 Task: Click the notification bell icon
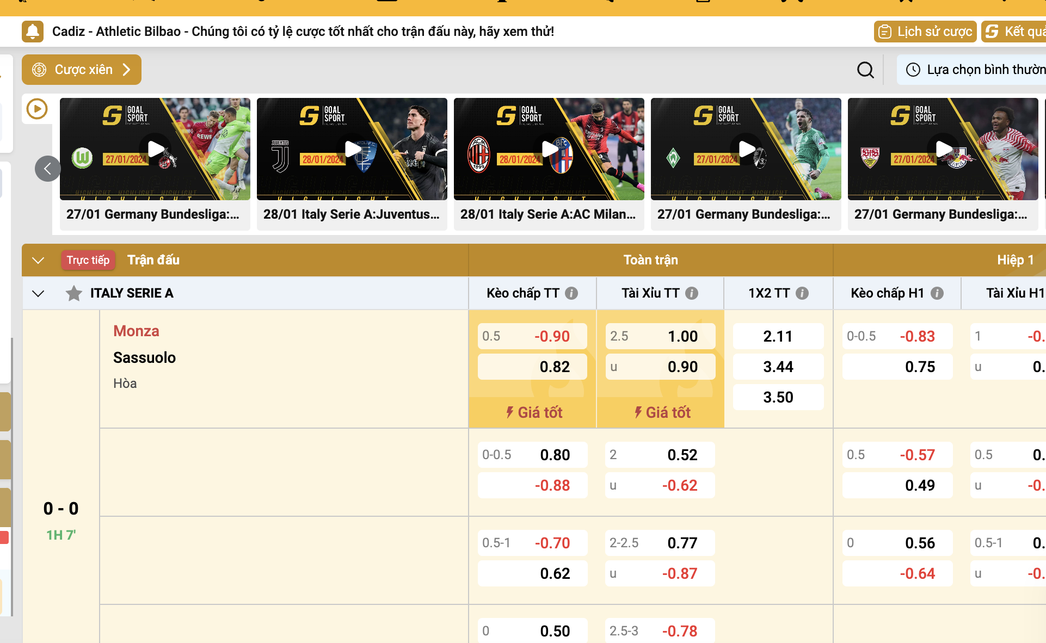pyautogui.click(x=33, y=32)
